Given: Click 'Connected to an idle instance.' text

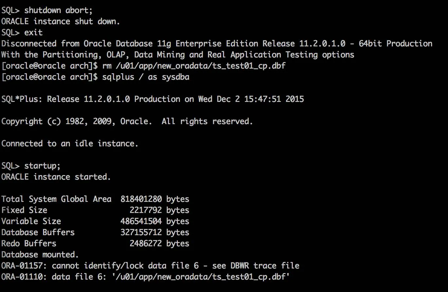Looking at the screenshot, I should pos(70,144).
